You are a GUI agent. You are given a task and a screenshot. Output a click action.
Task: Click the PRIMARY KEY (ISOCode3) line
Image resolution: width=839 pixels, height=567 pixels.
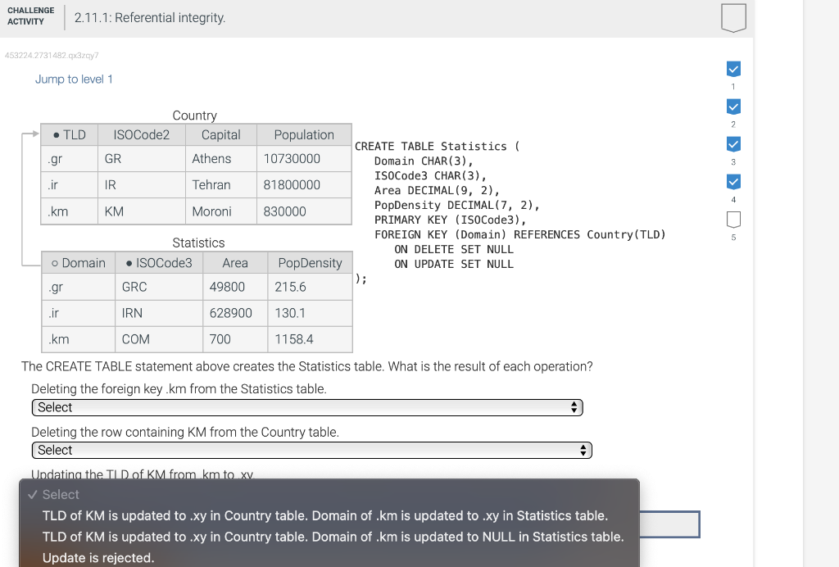pos(450,220)
